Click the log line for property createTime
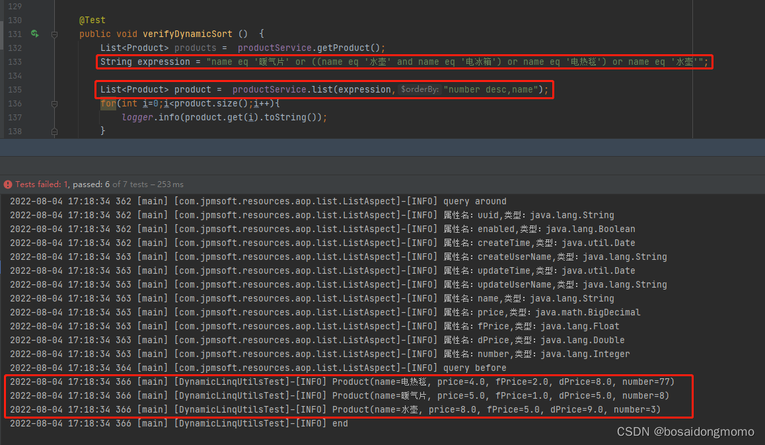The width and height of the screenshot is (765, 445). [322, 243]
